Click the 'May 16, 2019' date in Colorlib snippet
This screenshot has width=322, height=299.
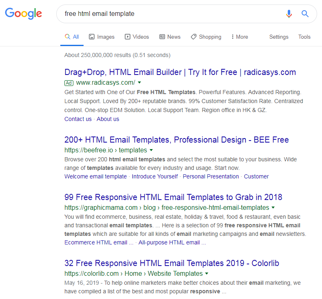[x=82, y=283]
